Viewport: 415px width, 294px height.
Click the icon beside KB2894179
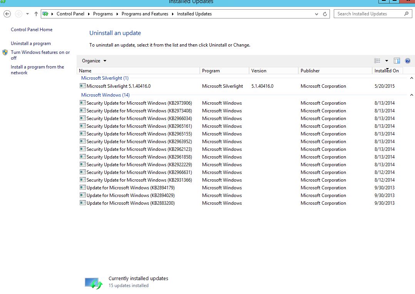click(x=82, y=187)
